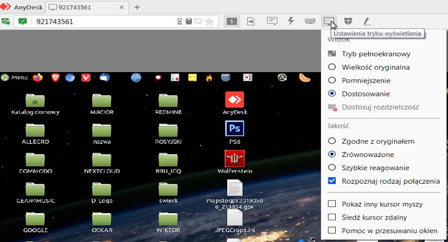Choose Tryb pełnoekranowy fullscreen mode

pyautogui.click(x=376, y=54)
